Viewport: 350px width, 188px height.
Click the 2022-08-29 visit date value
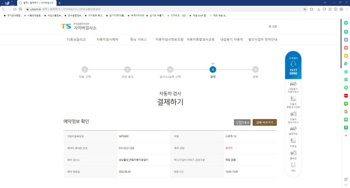(125, 172)
